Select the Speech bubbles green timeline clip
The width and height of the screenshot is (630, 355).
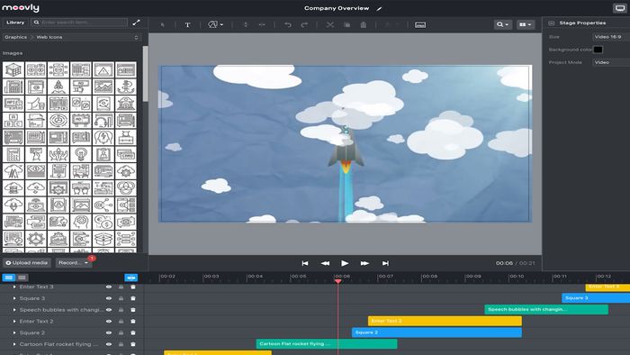point(546,309)
